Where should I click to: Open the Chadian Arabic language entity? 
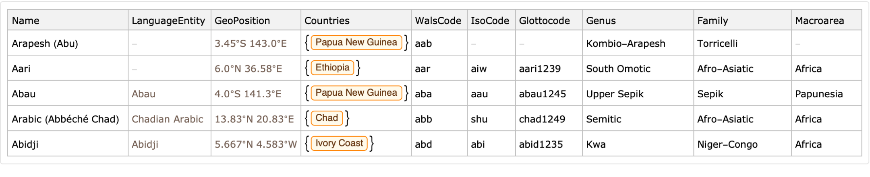(x=168, y=119)
